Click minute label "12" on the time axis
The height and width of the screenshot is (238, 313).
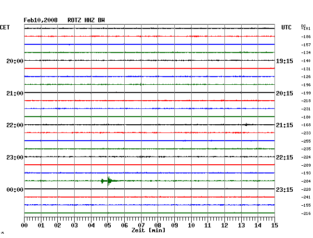224,225
